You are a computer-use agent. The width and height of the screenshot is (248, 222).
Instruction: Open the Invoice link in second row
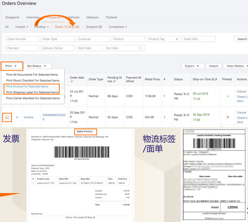pos(28,117)
